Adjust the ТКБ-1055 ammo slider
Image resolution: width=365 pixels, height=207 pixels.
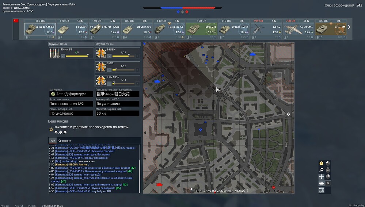(x=123, y=84)
